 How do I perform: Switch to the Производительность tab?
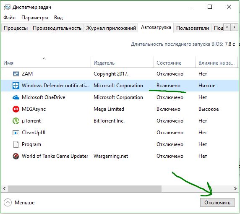click(x=57, y=28)
